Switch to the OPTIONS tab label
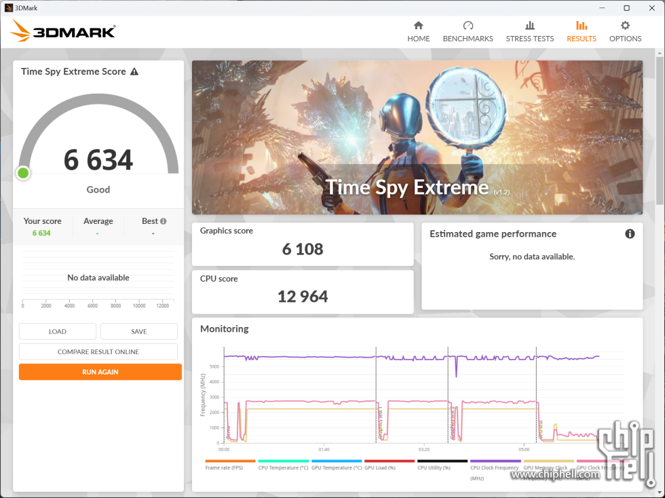This screenshot has height=498, width=665. click(x=625, y=39)
